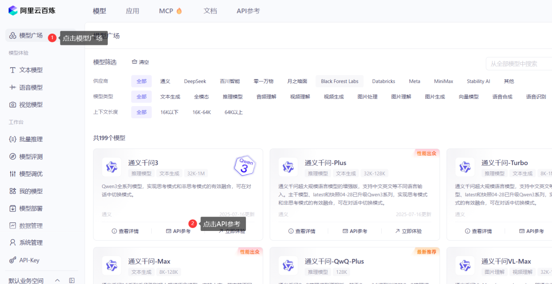Image resolution: width=552 pixels, height=284 pixels.
Task: Click the 从全部模型中搜索 search box
Action: click(x=519, y=64)
